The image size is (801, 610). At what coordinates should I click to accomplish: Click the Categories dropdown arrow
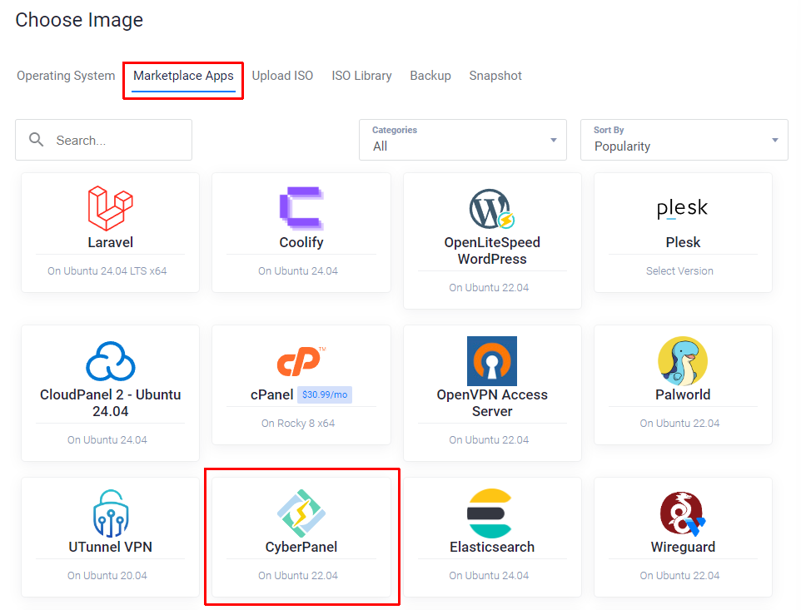click(553, 140)
